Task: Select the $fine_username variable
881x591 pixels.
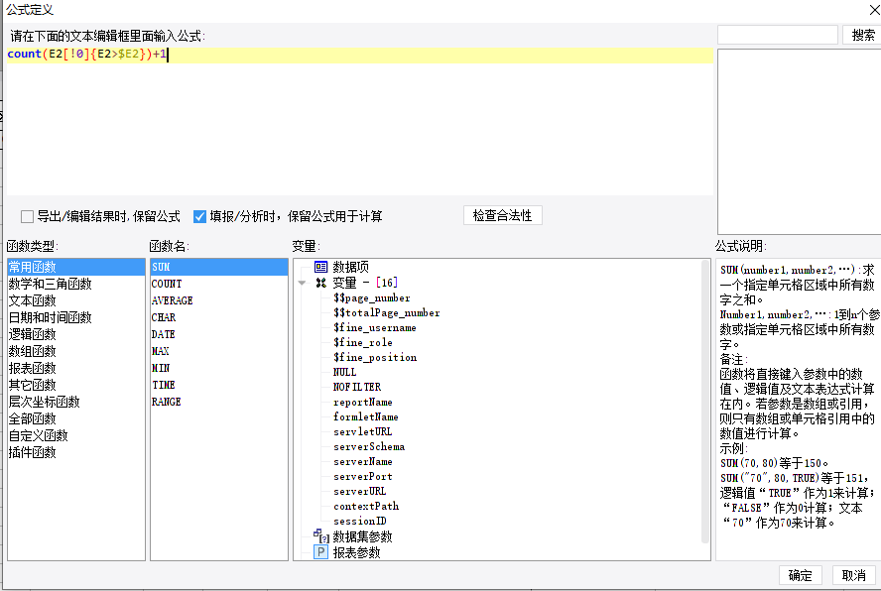Action: pos(375,327)
